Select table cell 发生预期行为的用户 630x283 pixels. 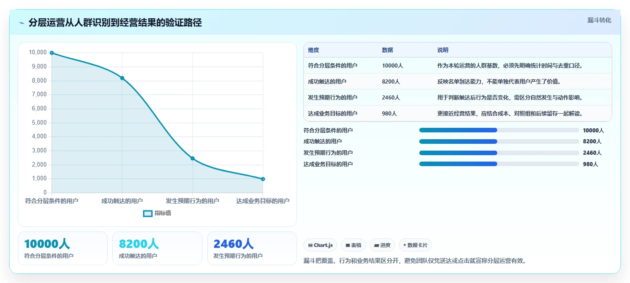click(333, 98)
